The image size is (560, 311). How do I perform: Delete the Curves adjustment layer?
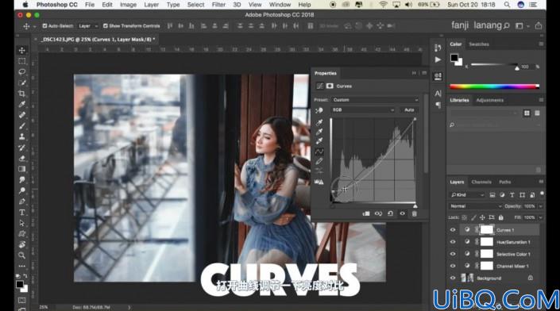415,213
